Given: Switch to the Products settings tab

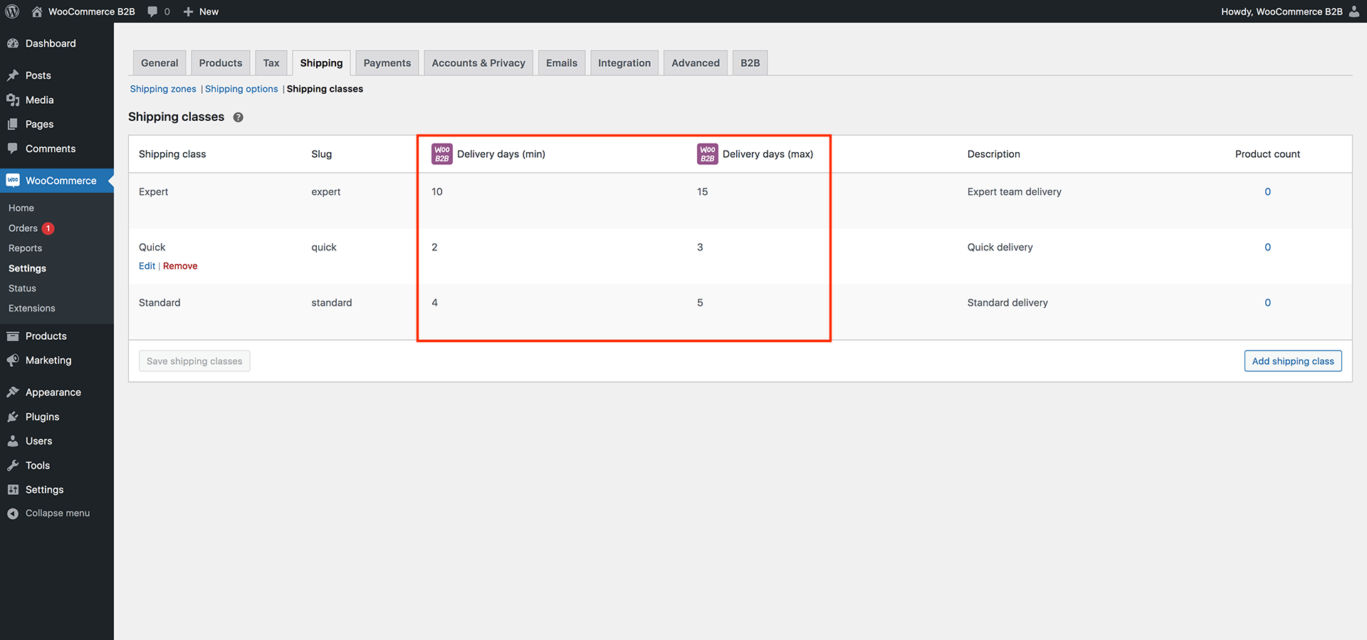Looking at the screenshot, I should 221,63.
